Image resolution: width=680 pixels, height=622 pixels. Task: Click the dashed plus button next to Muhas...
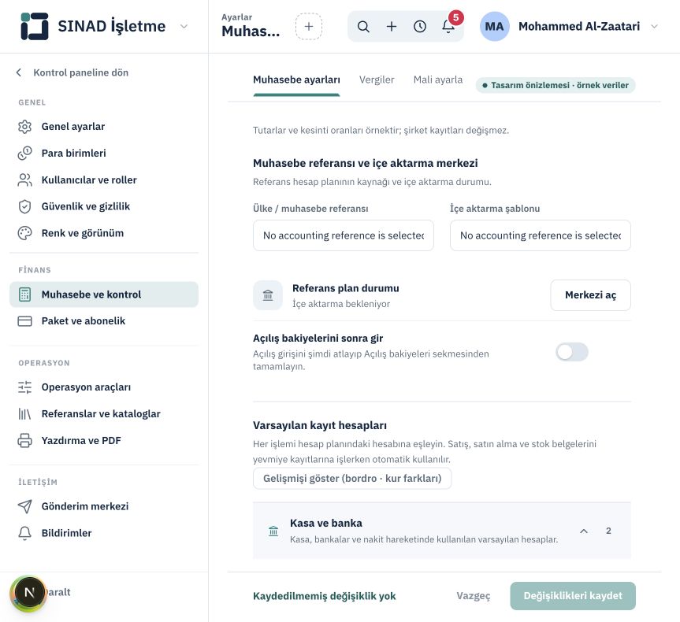pos(309,27)
